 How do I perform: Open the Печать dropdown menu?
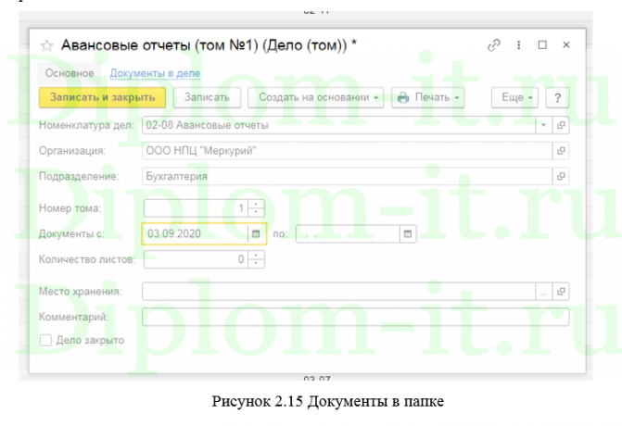(428, 97)
